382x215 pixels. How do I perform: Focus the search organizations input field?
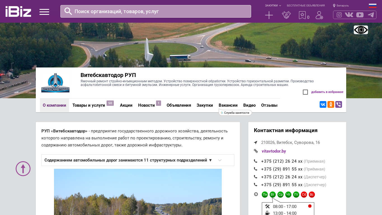[156, 11]
